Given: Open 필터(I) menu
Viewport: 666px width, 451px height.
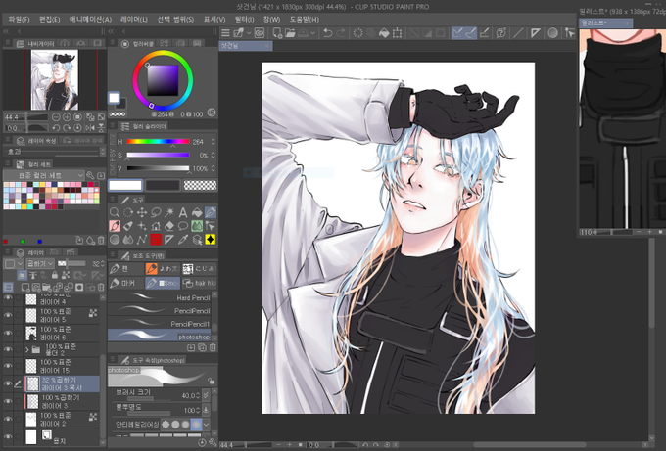Looking at the screenshot, I should [x=244, y=20].
